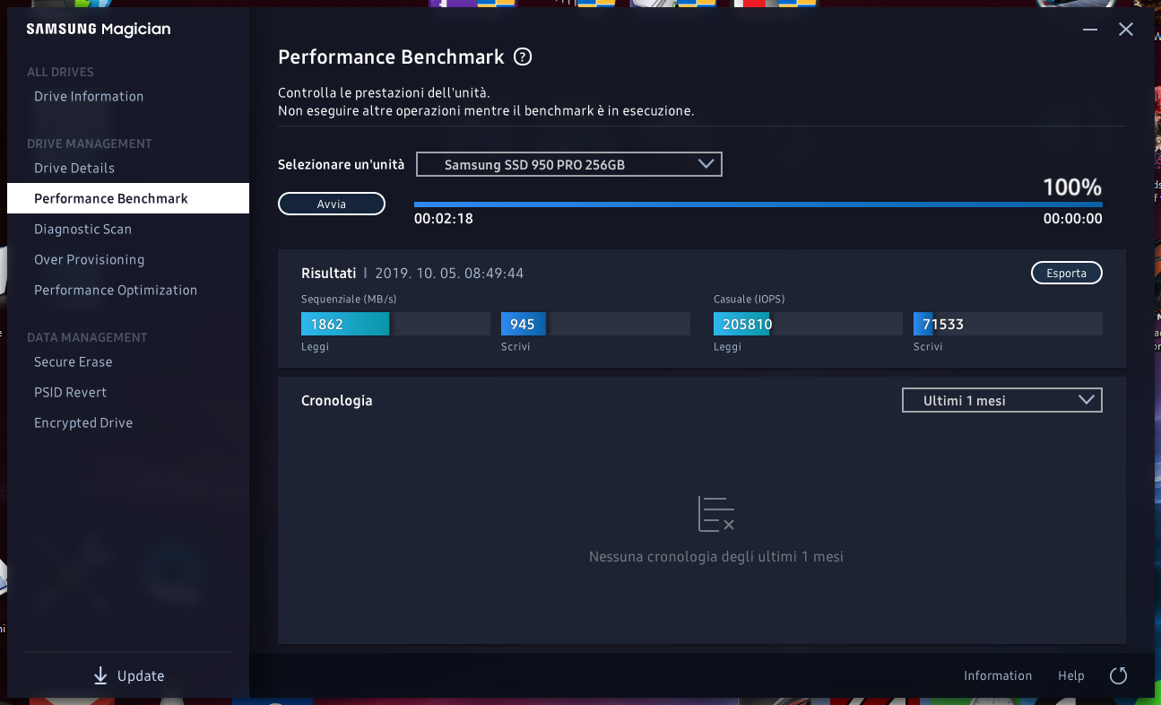Minimize the Samsung Magician window
Screen dimensions: 1161x705
pos(1090,30)
